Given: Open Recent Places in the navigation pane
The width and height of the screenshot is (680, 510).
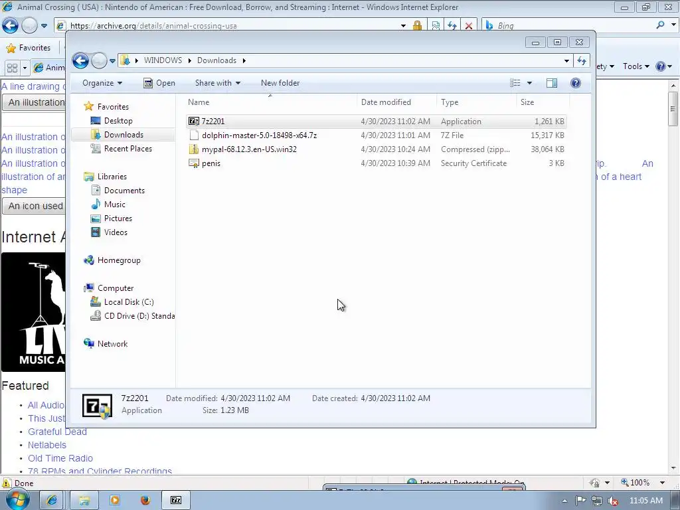Looking at the screenshot, I should (128, 148).
